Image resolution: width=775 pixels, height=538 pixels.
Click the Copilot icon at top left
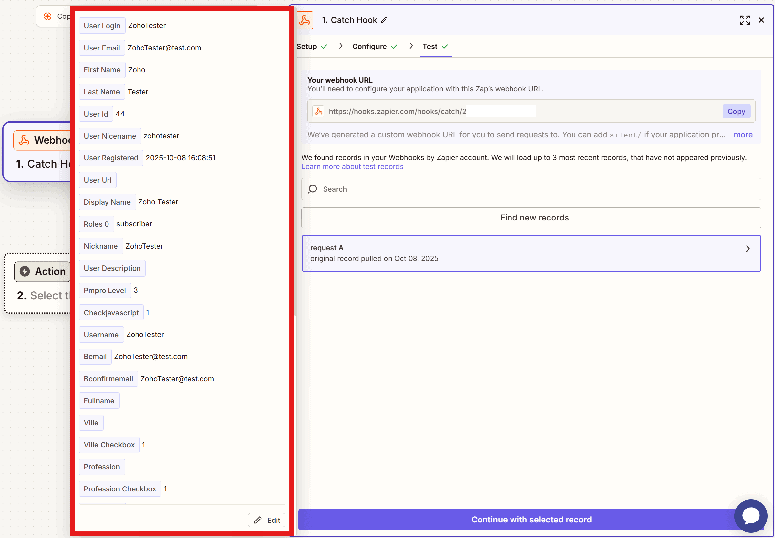tap(48, 16)
